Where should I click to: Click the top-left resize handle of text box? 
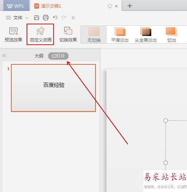click(165, 120)
